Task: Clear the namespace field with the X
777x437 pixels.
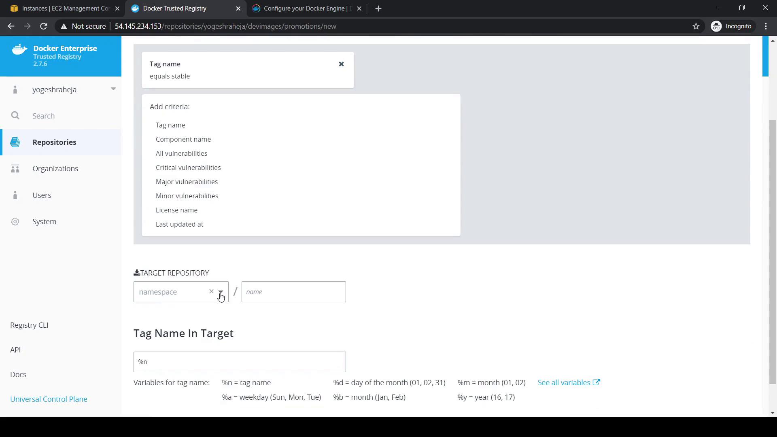Action: pos(211,291)
